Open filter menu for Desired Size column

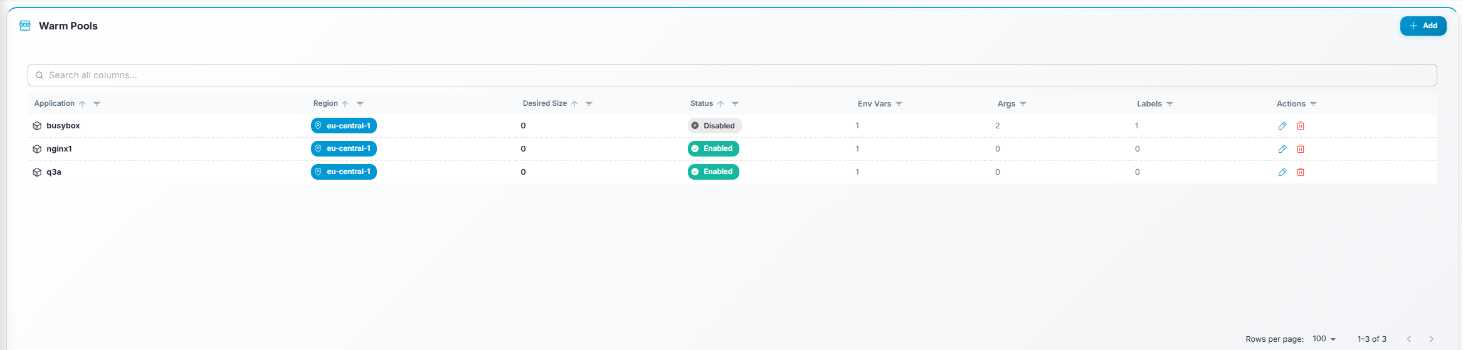[x=589, y=104]
